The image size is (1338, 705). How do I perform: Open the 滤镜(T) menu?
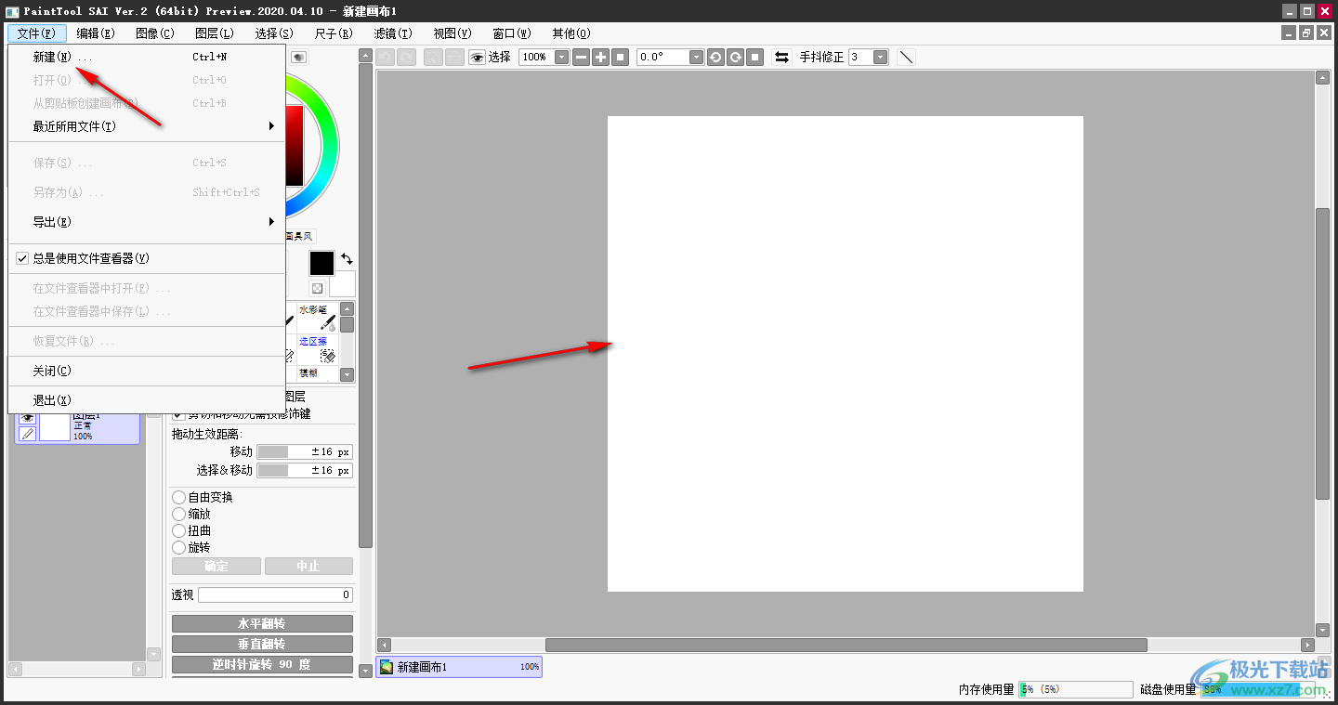point(393,33)
